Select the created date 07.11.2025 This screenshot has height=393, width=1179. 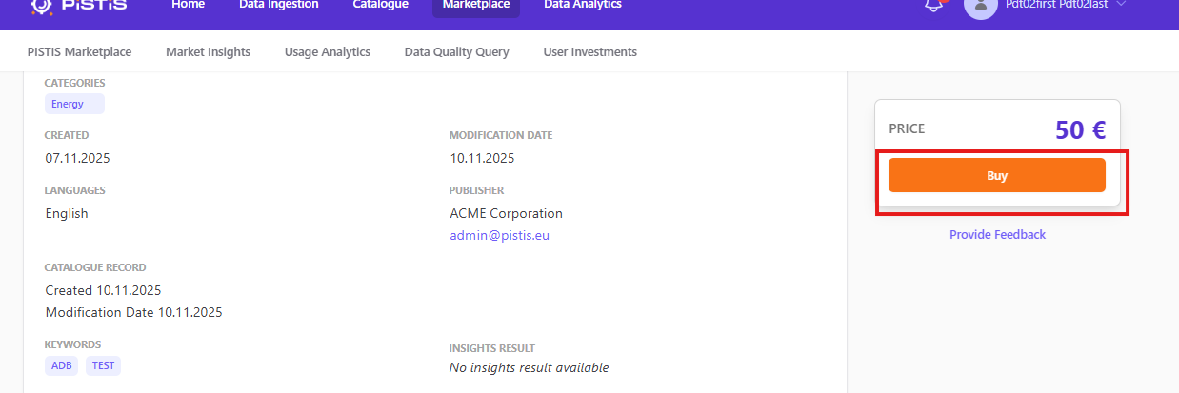[78, 158]
